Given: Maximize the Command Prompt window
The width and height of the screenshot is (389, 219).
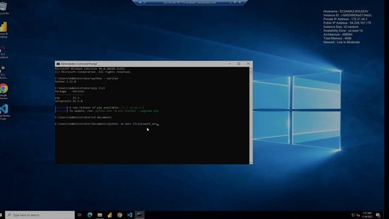Looking at the screenshot, I should click(239, 64).
